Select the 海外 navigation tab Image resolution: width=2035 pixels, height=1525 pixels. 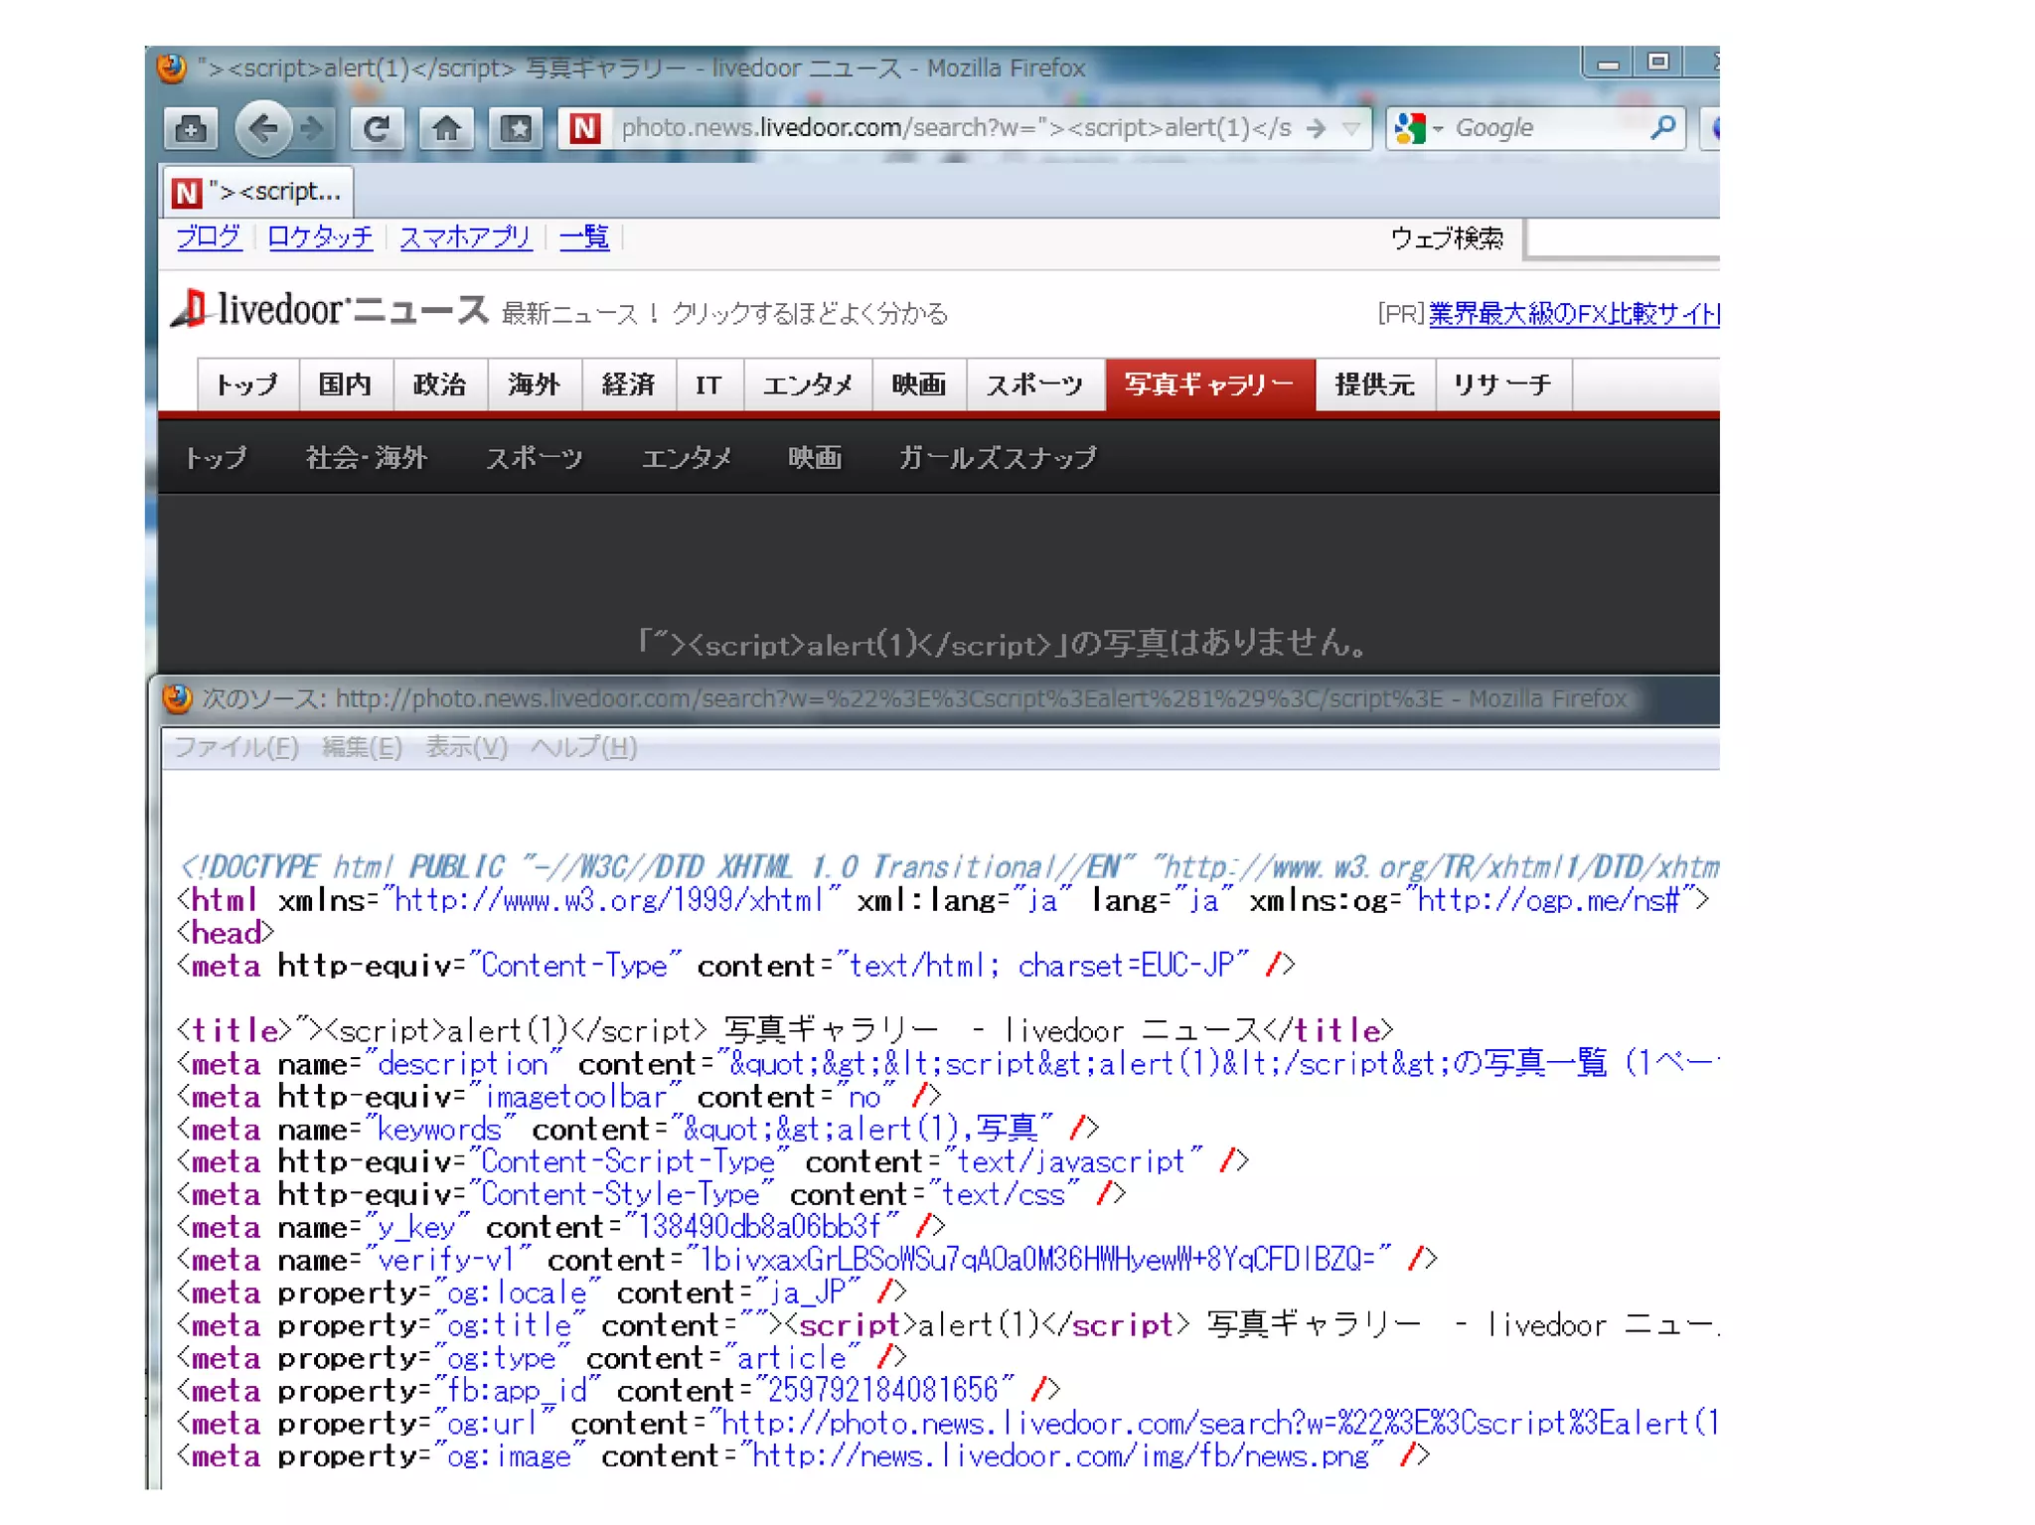[x=534, y=384]
